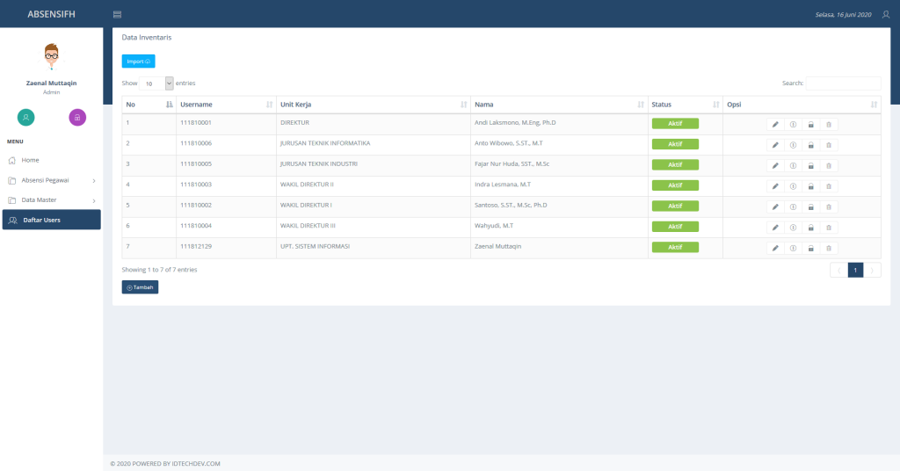The width and height of the screenshot is (900, 471).
Task: Go to pagination page 1
Action: 855,270
